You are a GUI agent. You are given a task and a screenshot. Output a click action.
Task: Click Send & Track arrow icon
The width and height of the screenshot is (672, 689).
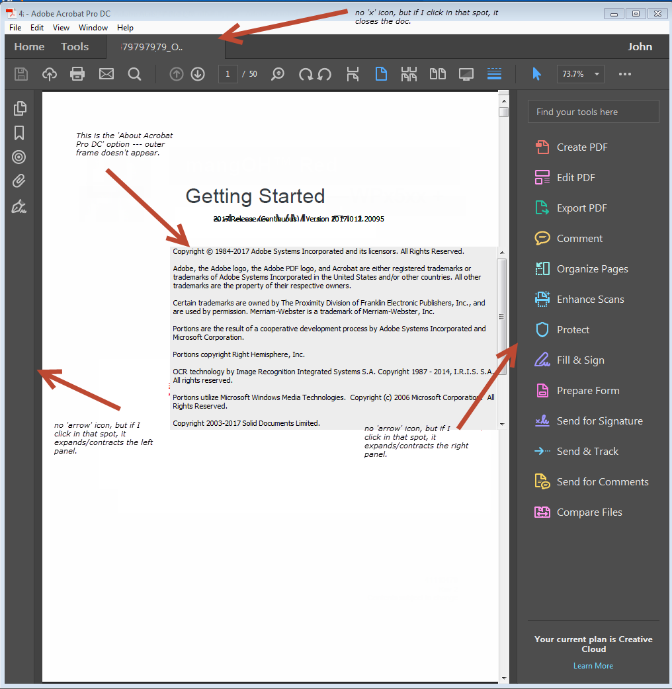tap(542, 451)
